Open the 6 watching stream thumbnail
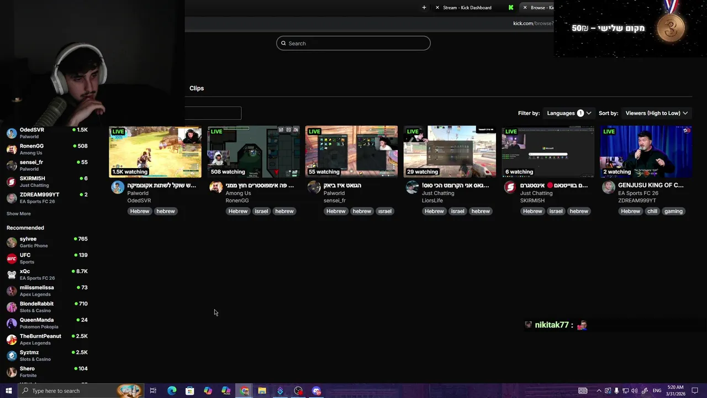Viewport: 707px width, 398px height. click(548, 151)
